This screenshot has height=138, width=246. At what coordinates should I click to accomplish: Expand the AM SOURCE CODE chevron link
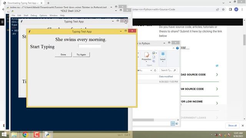217,89
